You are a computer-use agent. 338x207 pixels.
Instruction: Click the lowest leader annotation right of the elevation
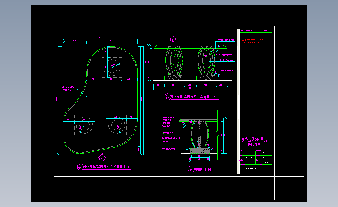coord(228,70)
